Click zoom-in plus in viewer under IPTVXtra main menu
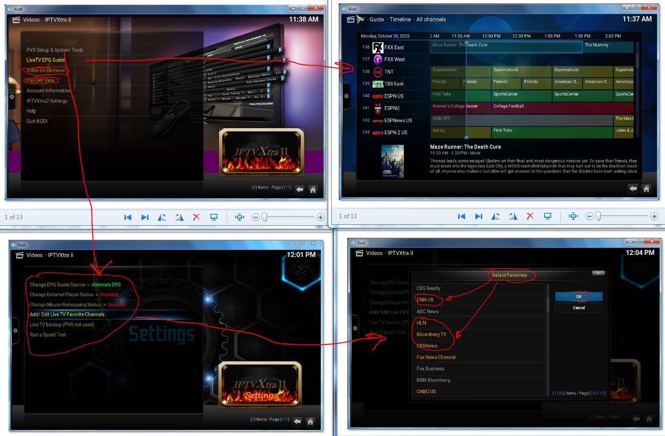Image resolution: width=665 pixels, height=436 pixels. tap(320, 217)
